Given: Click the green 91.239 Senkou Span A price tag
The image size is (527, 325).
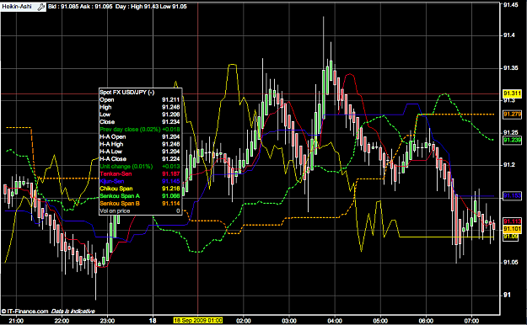Looking at the screenshot, I should [x=512, y=140].
